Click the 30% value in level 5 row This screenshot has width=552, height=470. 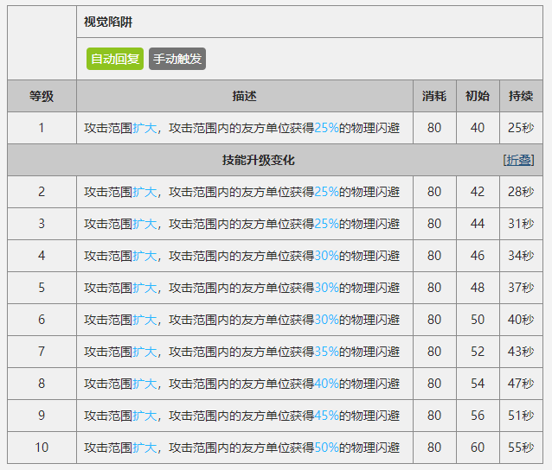pyautogui.click(x=326, y=288)
